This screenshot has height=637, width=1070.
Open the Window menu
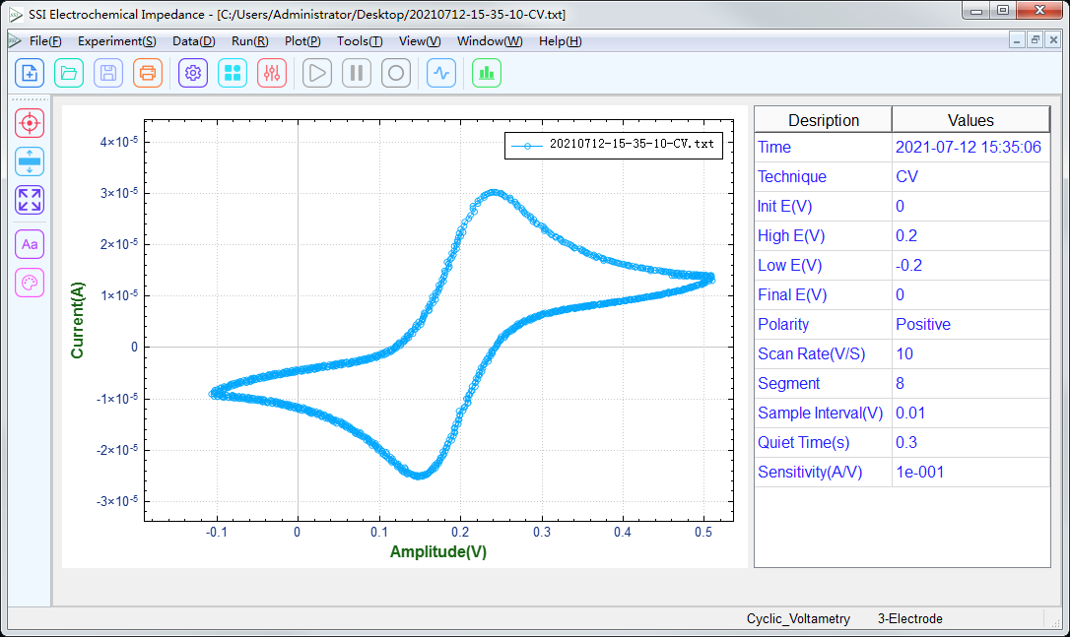click(490, 41)
